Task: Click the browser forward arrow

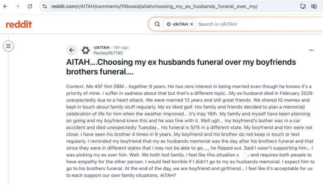Action: (x=18, y=7)
